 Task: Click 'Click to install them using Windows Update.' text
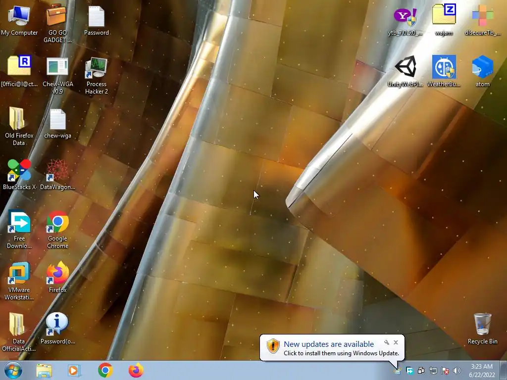(x=341, y=353)
